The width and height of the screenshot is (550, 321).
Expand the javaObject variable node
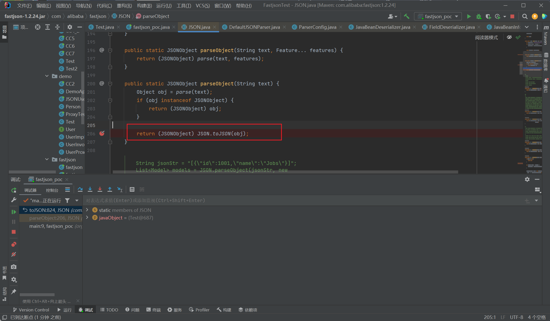pos(87,217)
